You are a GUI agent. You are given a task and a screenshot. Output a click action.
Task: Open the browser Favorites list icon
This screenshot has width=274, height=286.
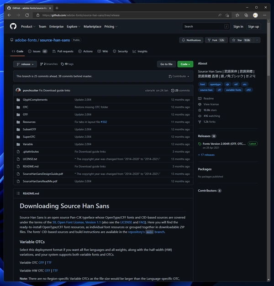pos(237,15)
